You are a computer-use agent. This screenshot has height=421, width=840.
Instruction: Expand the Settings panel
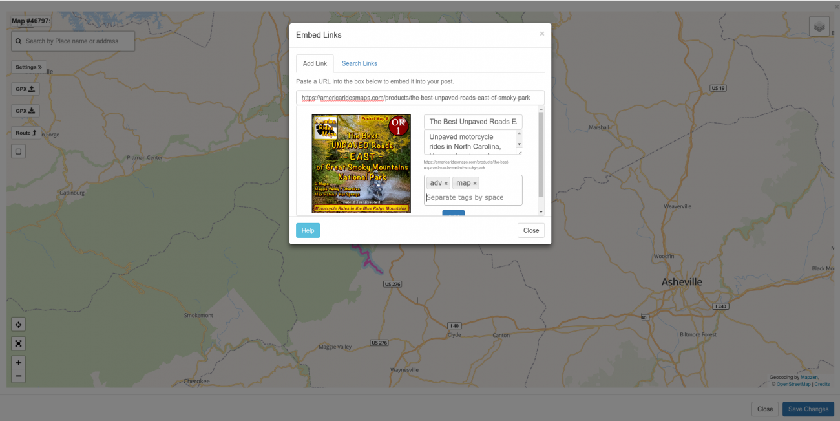tap(28, 67)
